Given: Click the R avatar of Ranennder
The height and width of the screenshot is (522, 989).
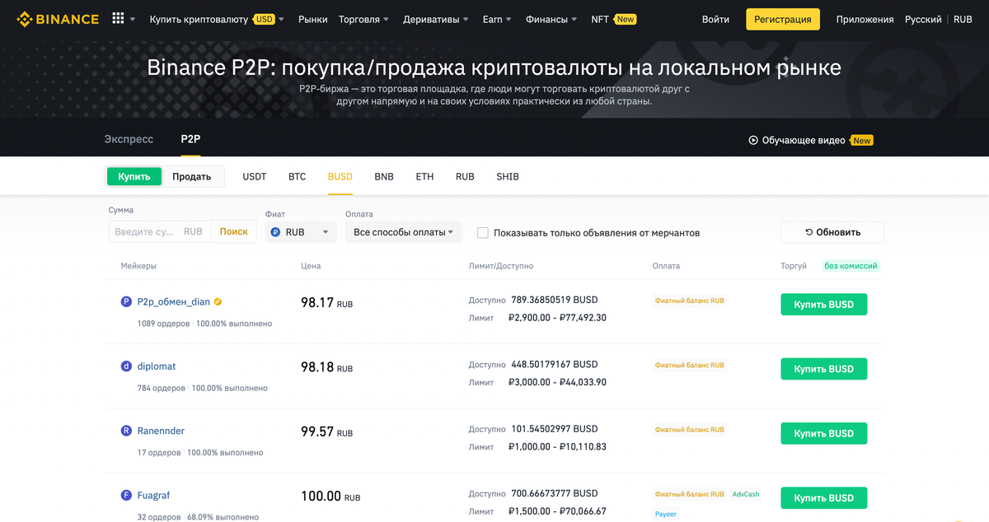Looking at the screenshot, I should pos(126,431).
